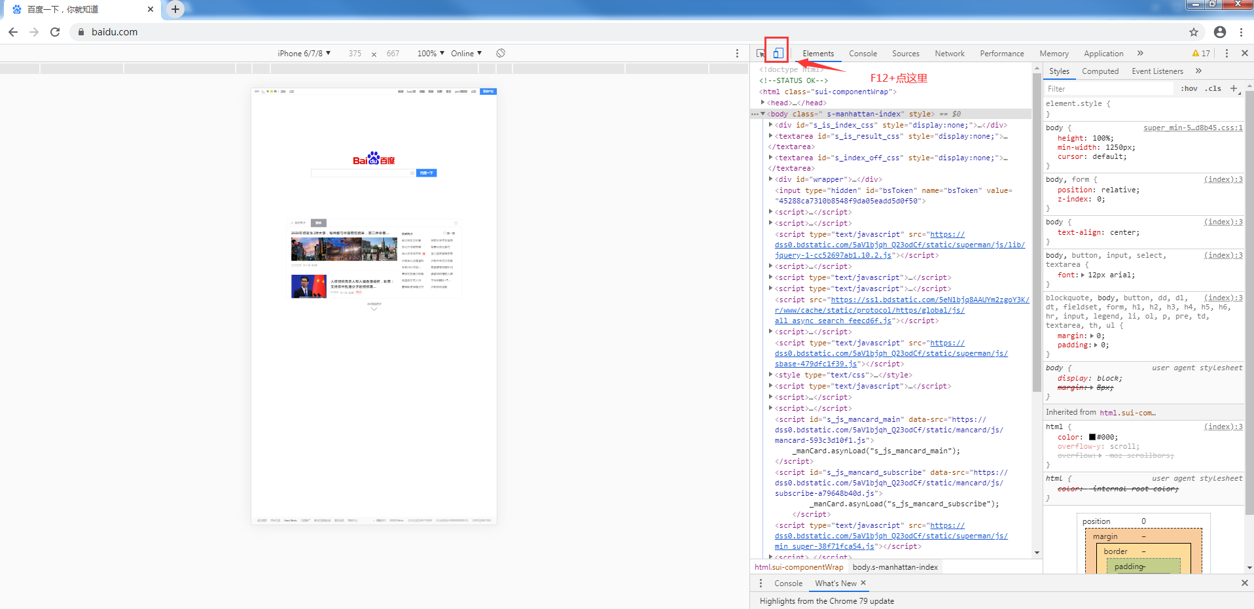Image resolution: width=1254 pixels, height=609 pixels.
Task: Select body.s-manhattan-index breadcrumb
Action: (x=895, y=566)
